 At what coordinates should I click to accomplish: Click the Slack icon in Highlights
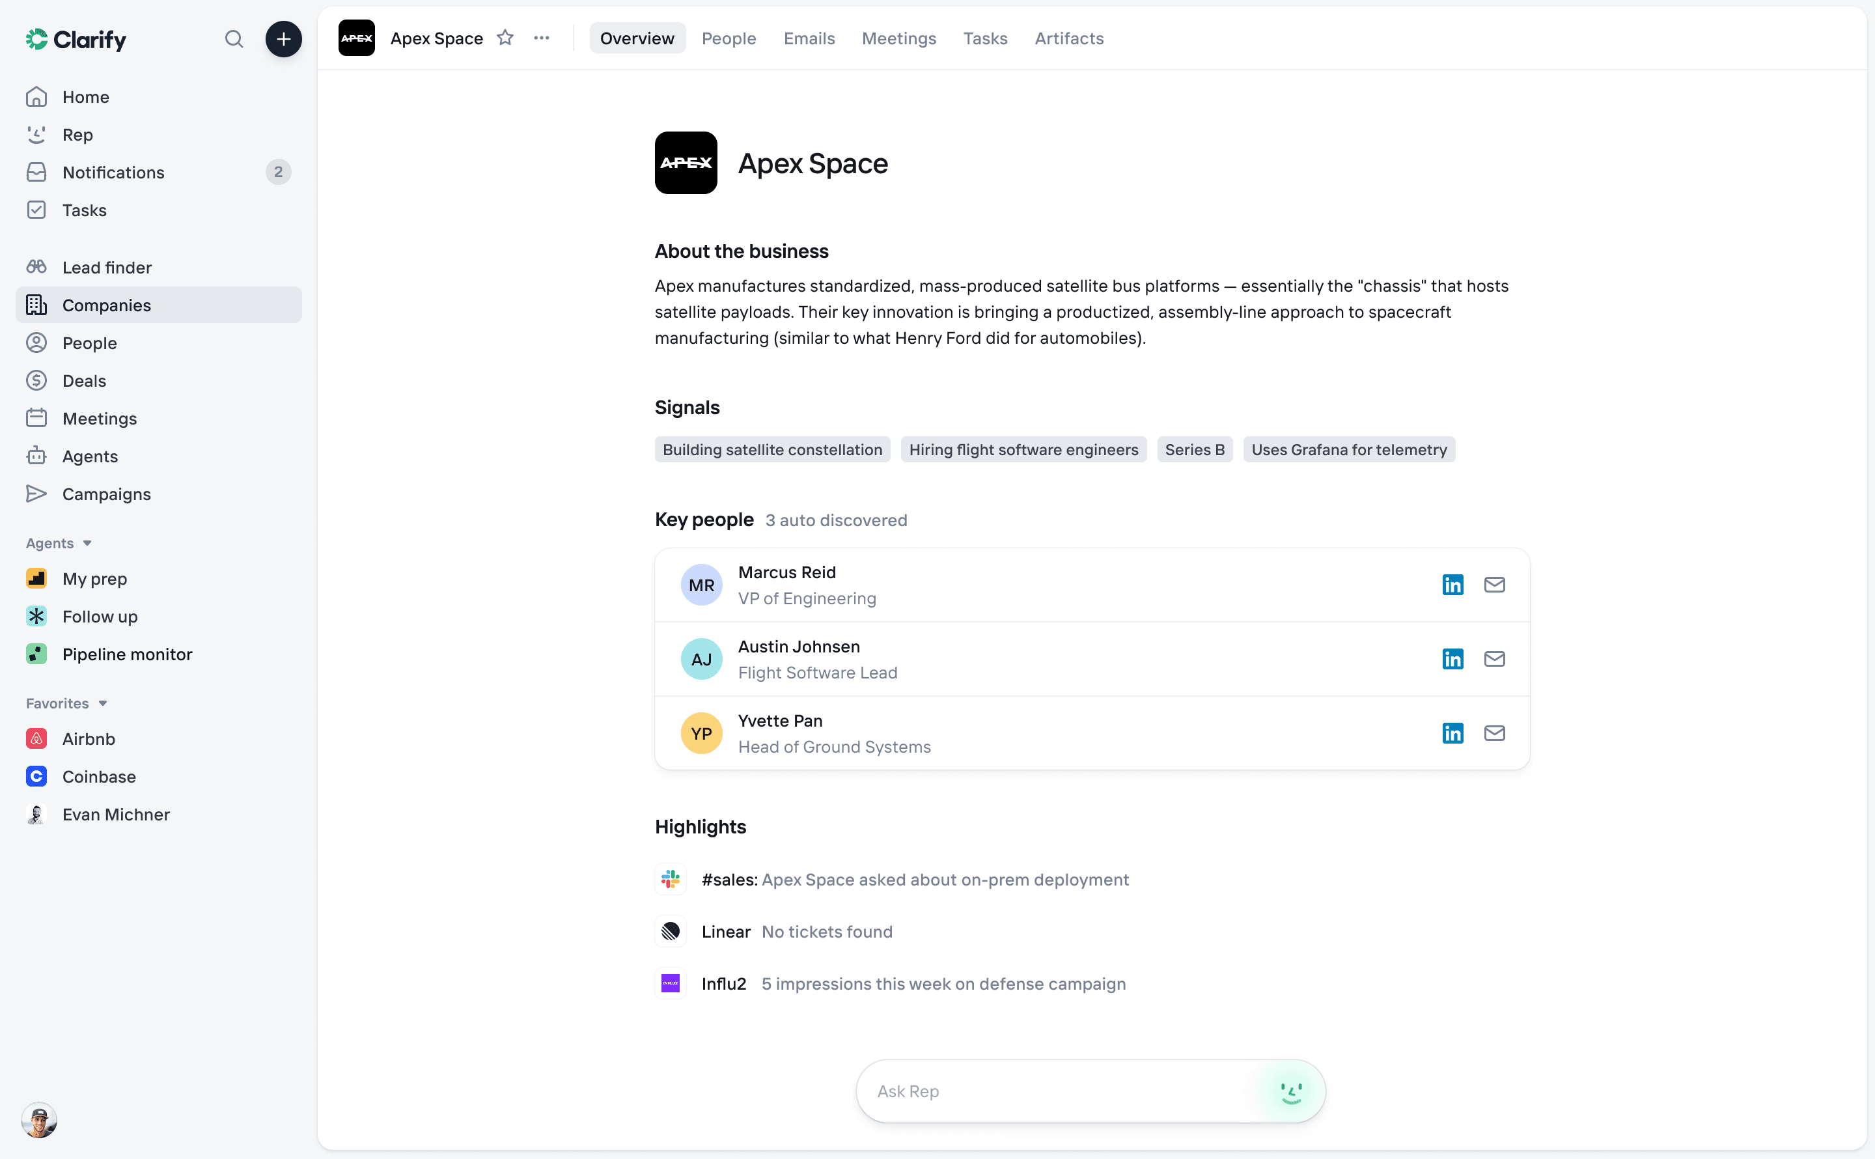click(671, 879)
